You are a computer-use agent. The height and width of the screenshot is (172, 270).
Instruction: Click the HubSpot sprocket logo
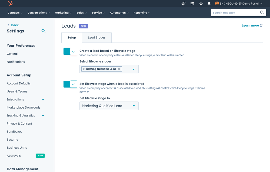[10, 4]
